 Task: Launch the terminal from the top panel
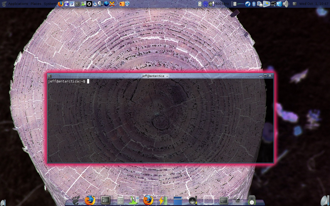pyautogui.click(x=78, y=4)
